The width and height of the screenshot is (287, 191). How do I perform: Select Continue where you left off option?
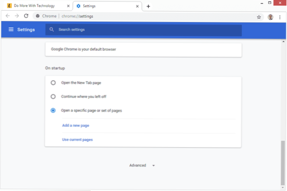[53, 96]
